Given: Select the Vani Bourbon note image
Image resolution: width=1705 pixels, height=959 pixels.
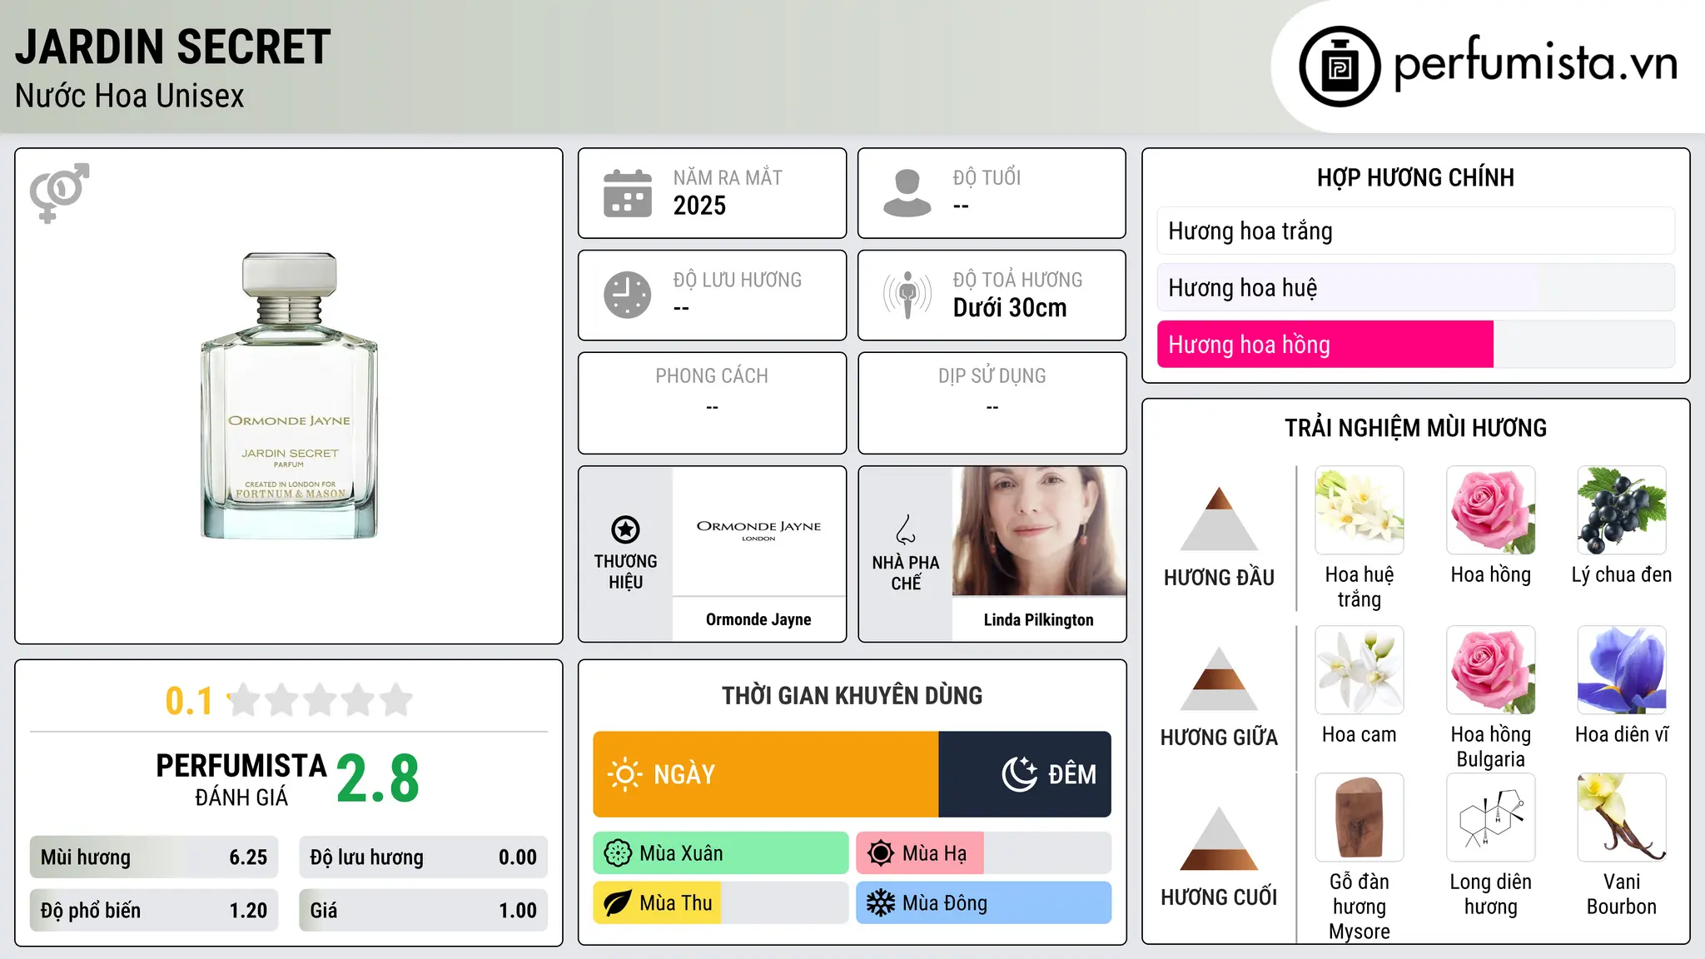Looking at the screenshot, I should click(x=1622, y=817).
